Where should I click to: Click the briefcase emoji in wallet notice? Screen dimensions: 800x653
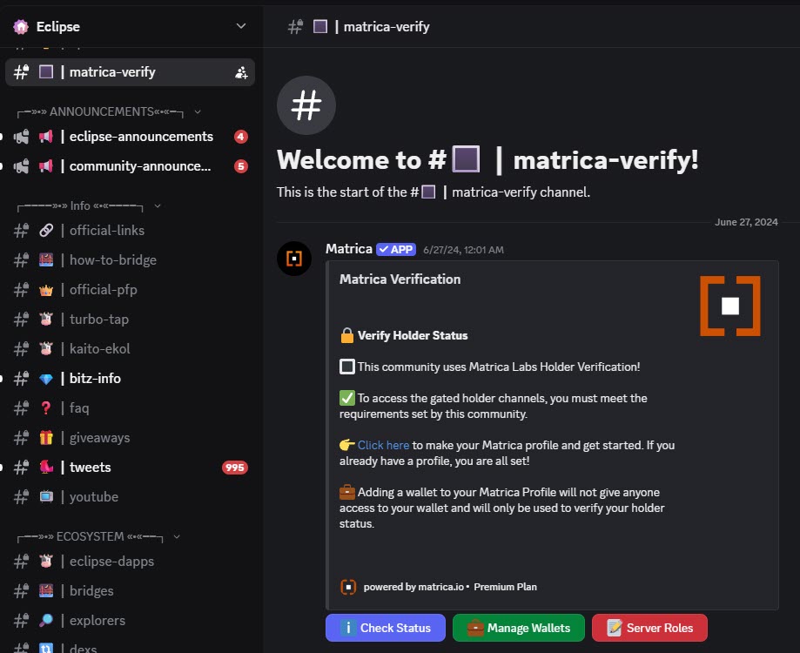347,492
